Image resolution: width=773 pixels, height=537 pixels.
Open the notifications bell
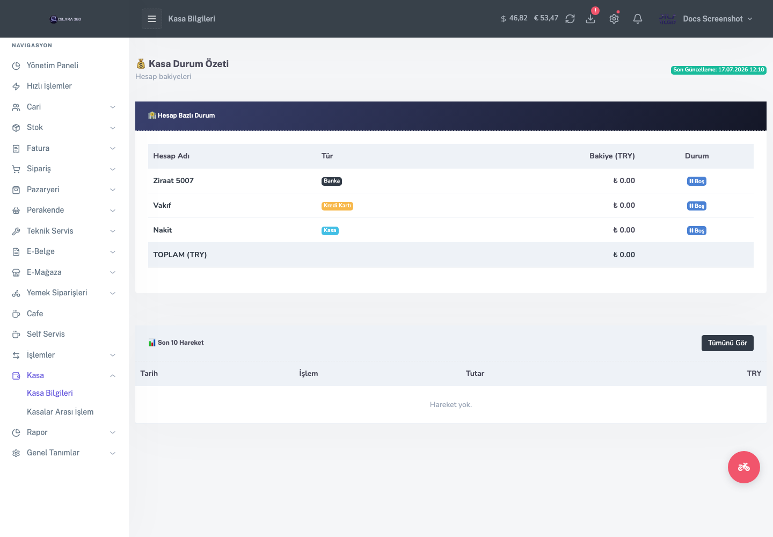[638, 19]
